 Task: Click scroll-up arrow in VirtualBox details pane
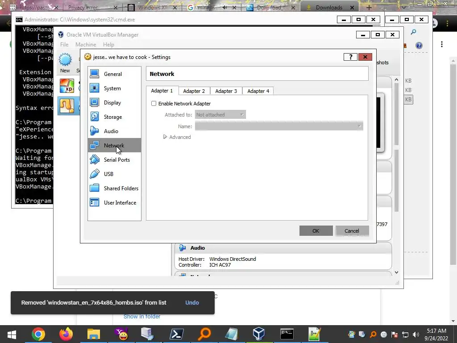(x=396, y=79)
